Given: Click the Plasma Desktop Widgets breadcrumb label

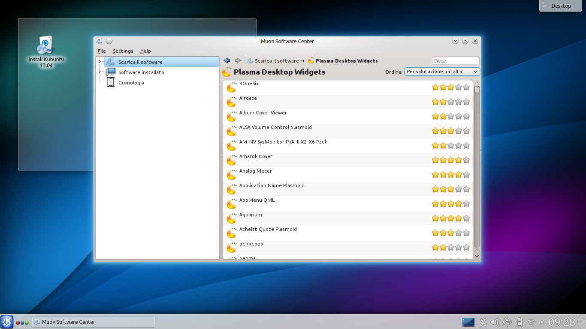Looking at the screenshot, I should click(x=347, y=61).
